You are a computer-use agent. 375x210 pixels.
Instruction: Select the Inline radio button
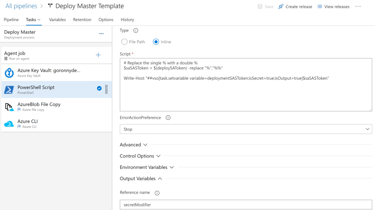click(x=156, y=42)
